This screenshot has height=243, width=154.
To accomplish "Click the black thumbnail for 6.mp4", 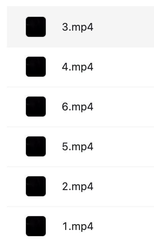I will pyautogui.click(x=36, y=107).
